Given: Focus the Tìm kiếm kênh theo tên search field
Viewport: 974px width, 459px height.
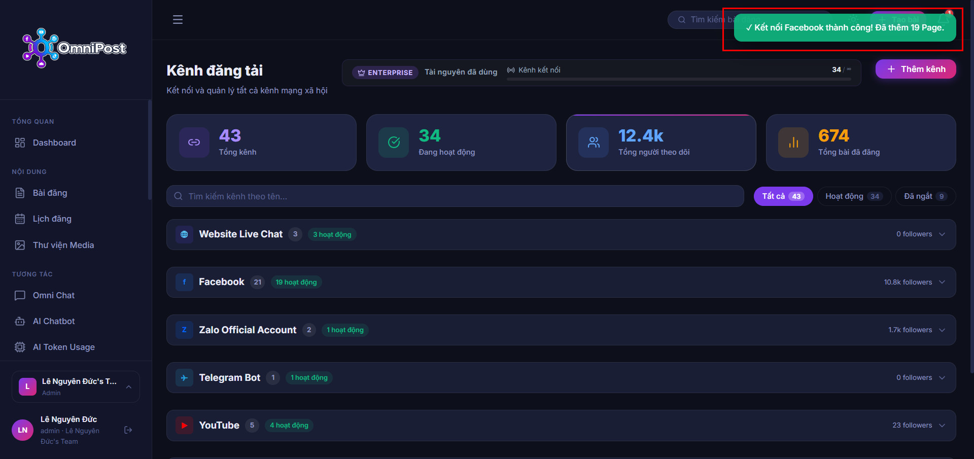Looking at the screenshot, I should [x=455, y=196].
